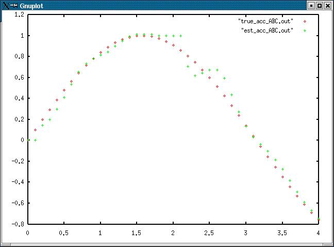The width and height of the screenshot is (334, 247).
Task: Click y-axis label 1
Action: [22, 36]
